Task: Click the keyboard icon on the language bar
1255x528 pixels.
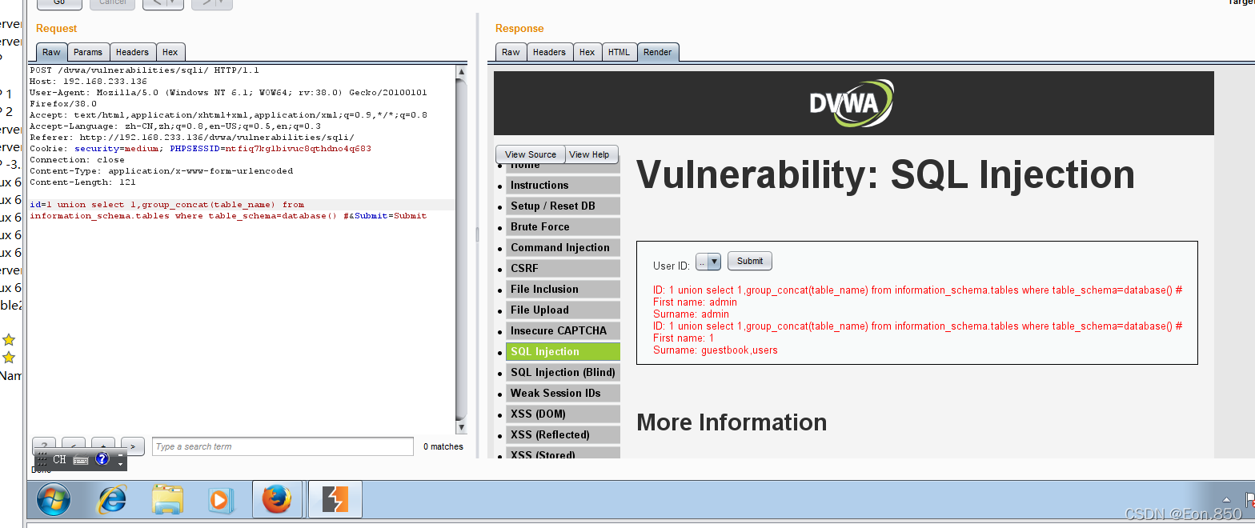Action: 81,460
